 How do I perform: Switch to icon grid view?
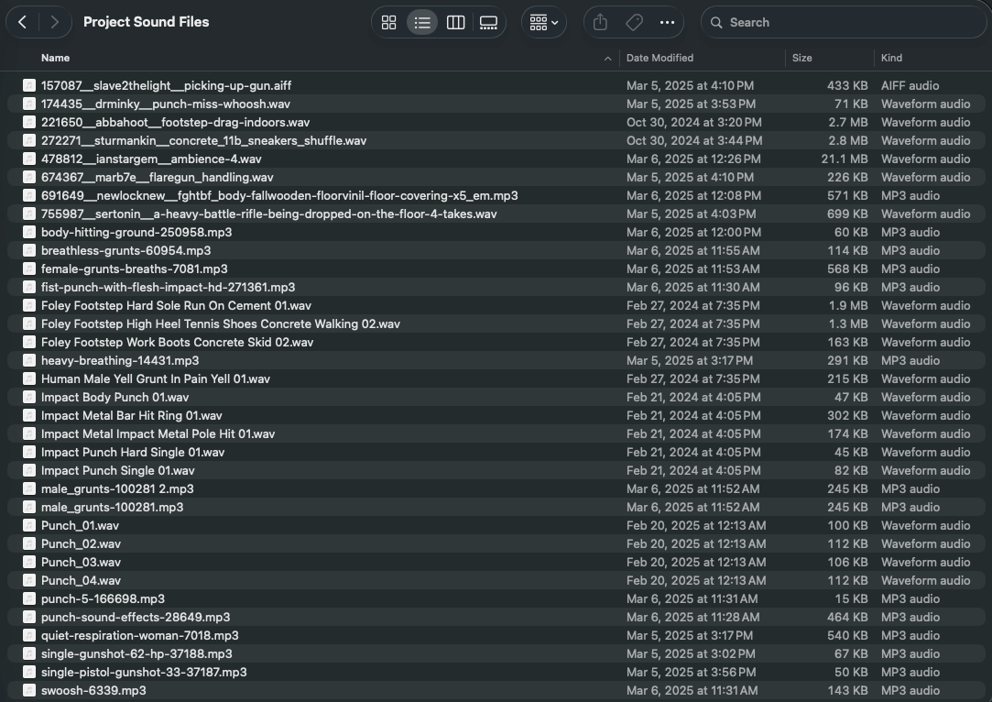pos(389,23)
